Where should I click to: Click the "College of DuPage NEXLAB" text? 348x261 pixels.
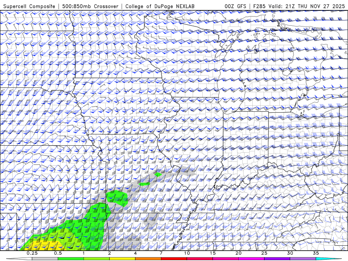click(x=160, y=6)
